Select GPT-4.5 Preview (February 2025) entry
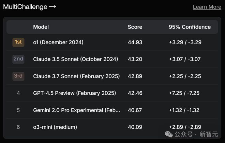 tap(74, 93)
